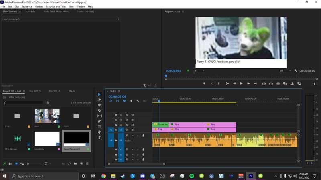Switch to List View in Project panel
This screenshot has width=321, height=180.
coord(10,164)
